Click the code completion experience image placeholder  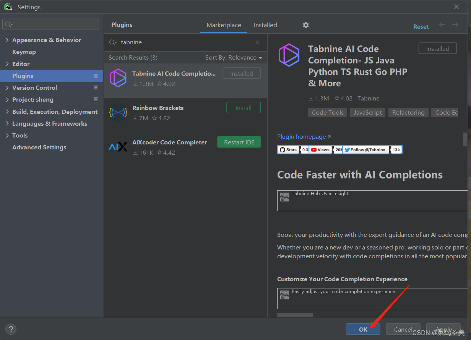(x=284, y=295)
